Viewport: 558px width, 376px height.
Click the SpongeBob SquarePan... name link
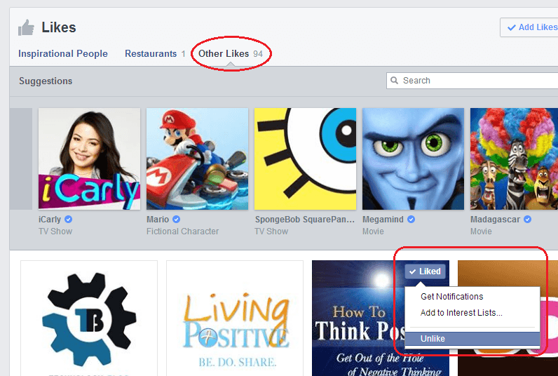pyautogui.click(x=305, y=220)
